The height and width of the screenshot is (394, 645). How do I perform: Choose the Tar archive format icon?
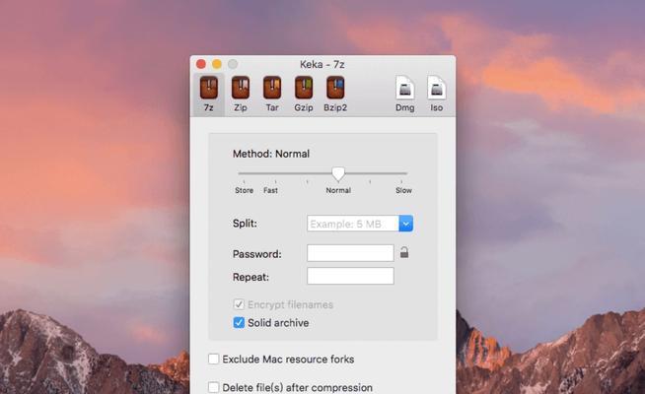click(x=272, y=88)
